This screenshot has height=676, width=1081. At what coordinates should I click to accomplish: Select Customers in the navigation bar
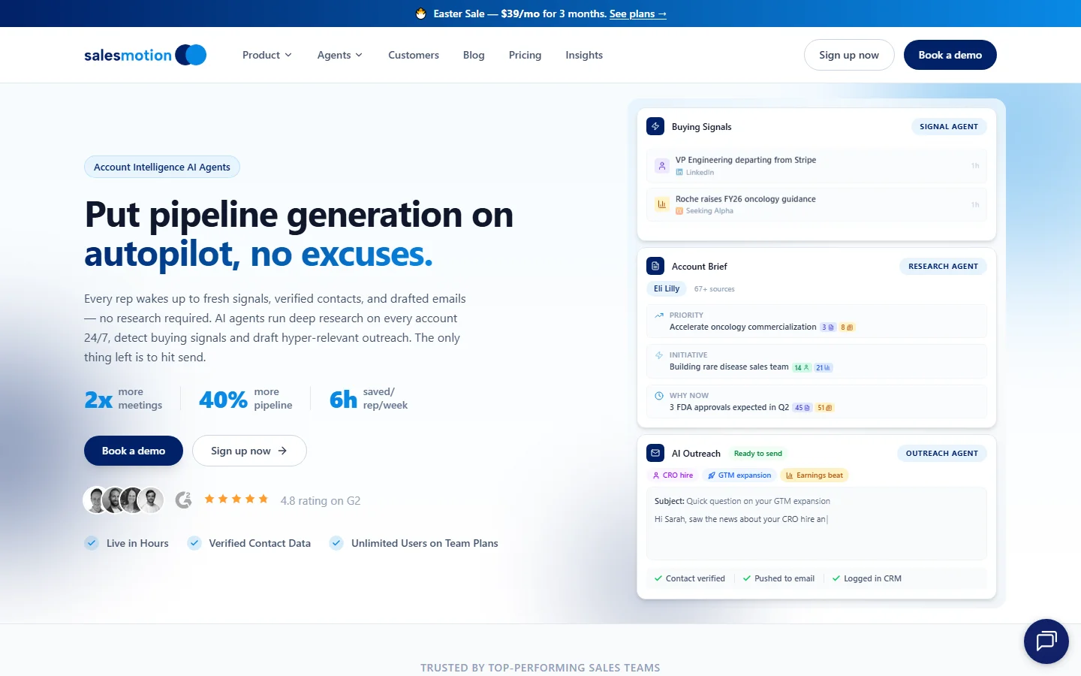click(413, 55)
